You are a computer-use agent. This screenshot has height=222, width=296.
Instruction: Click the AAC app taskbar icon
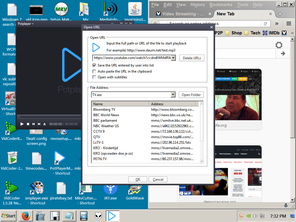point(84,216)
